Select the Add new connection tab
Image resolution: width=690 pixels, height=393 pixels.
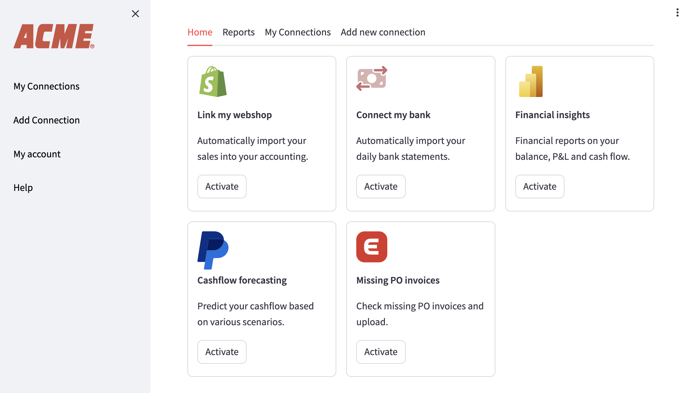pos(383,32)
